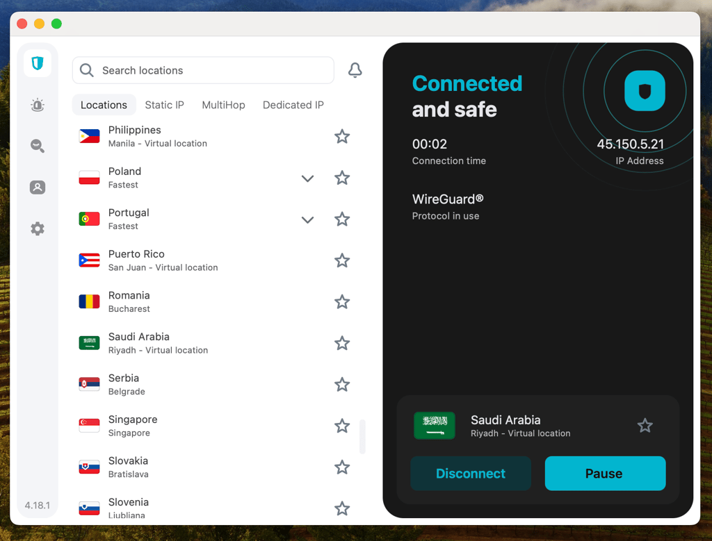
Task: Click the Slovakia flag icon
Action: (90, 467)
